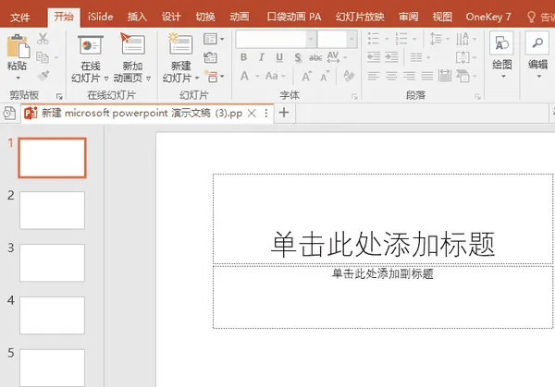
Task: Click the increase indent icon
Action: pyautogui.click(x=391, y=57)
